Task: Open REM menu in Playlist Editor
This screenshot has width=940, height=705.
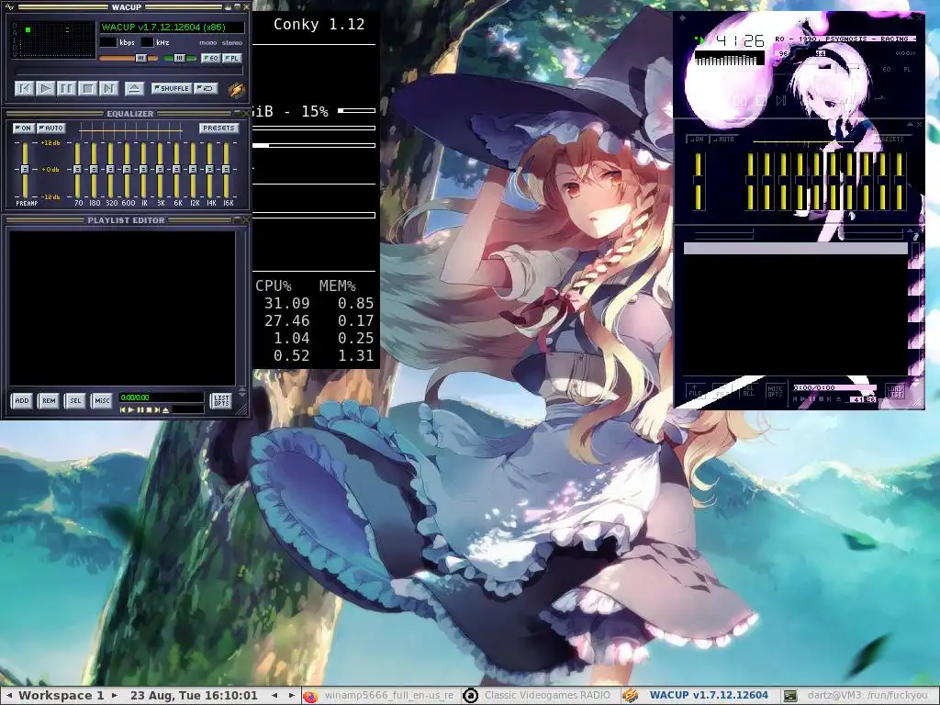Action: (49, 400)
